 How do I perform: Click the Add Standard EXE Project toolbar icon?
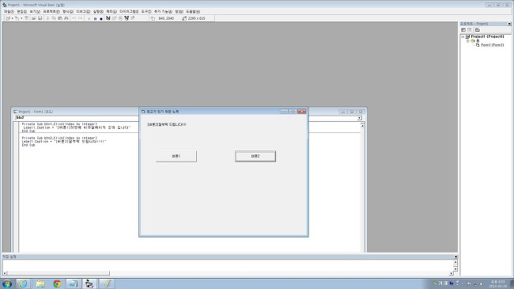coord(8,18)
